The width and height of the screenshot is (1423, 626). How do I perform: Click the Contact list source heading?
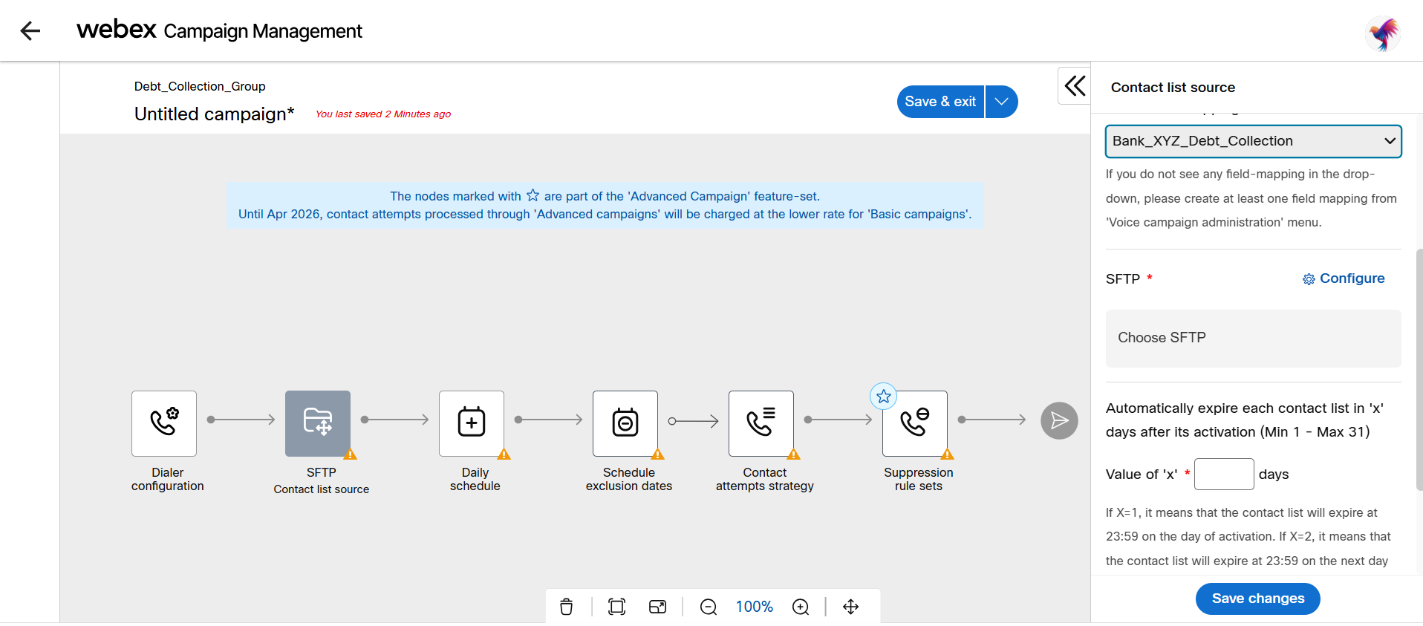click(1173, 87)
